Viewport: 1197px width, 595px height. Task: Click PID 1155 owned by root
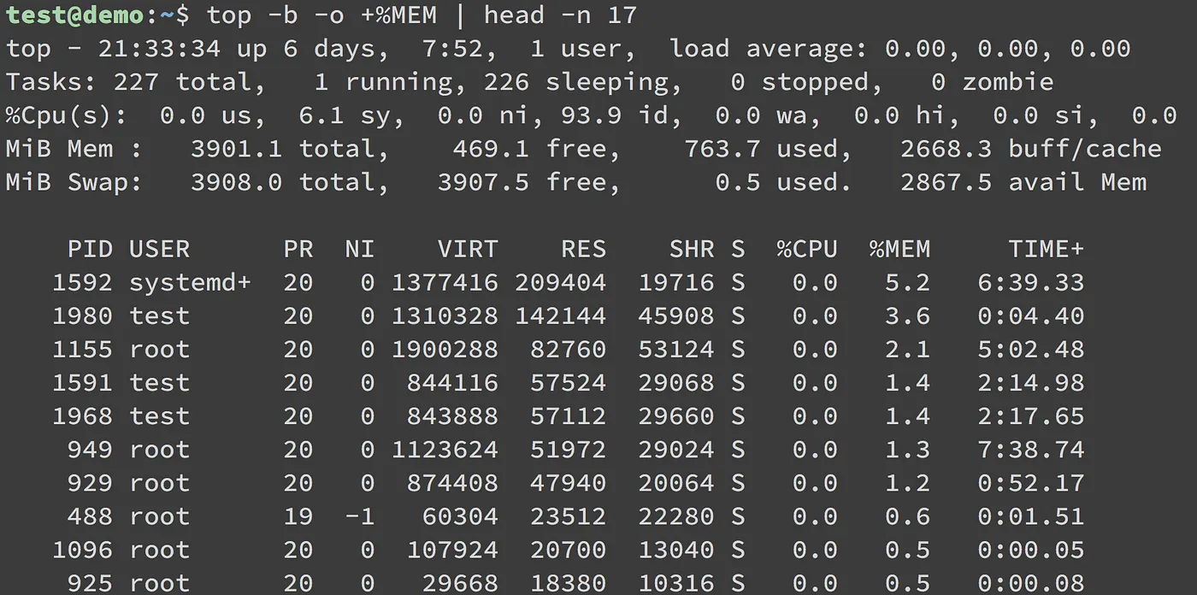(82, 349)
